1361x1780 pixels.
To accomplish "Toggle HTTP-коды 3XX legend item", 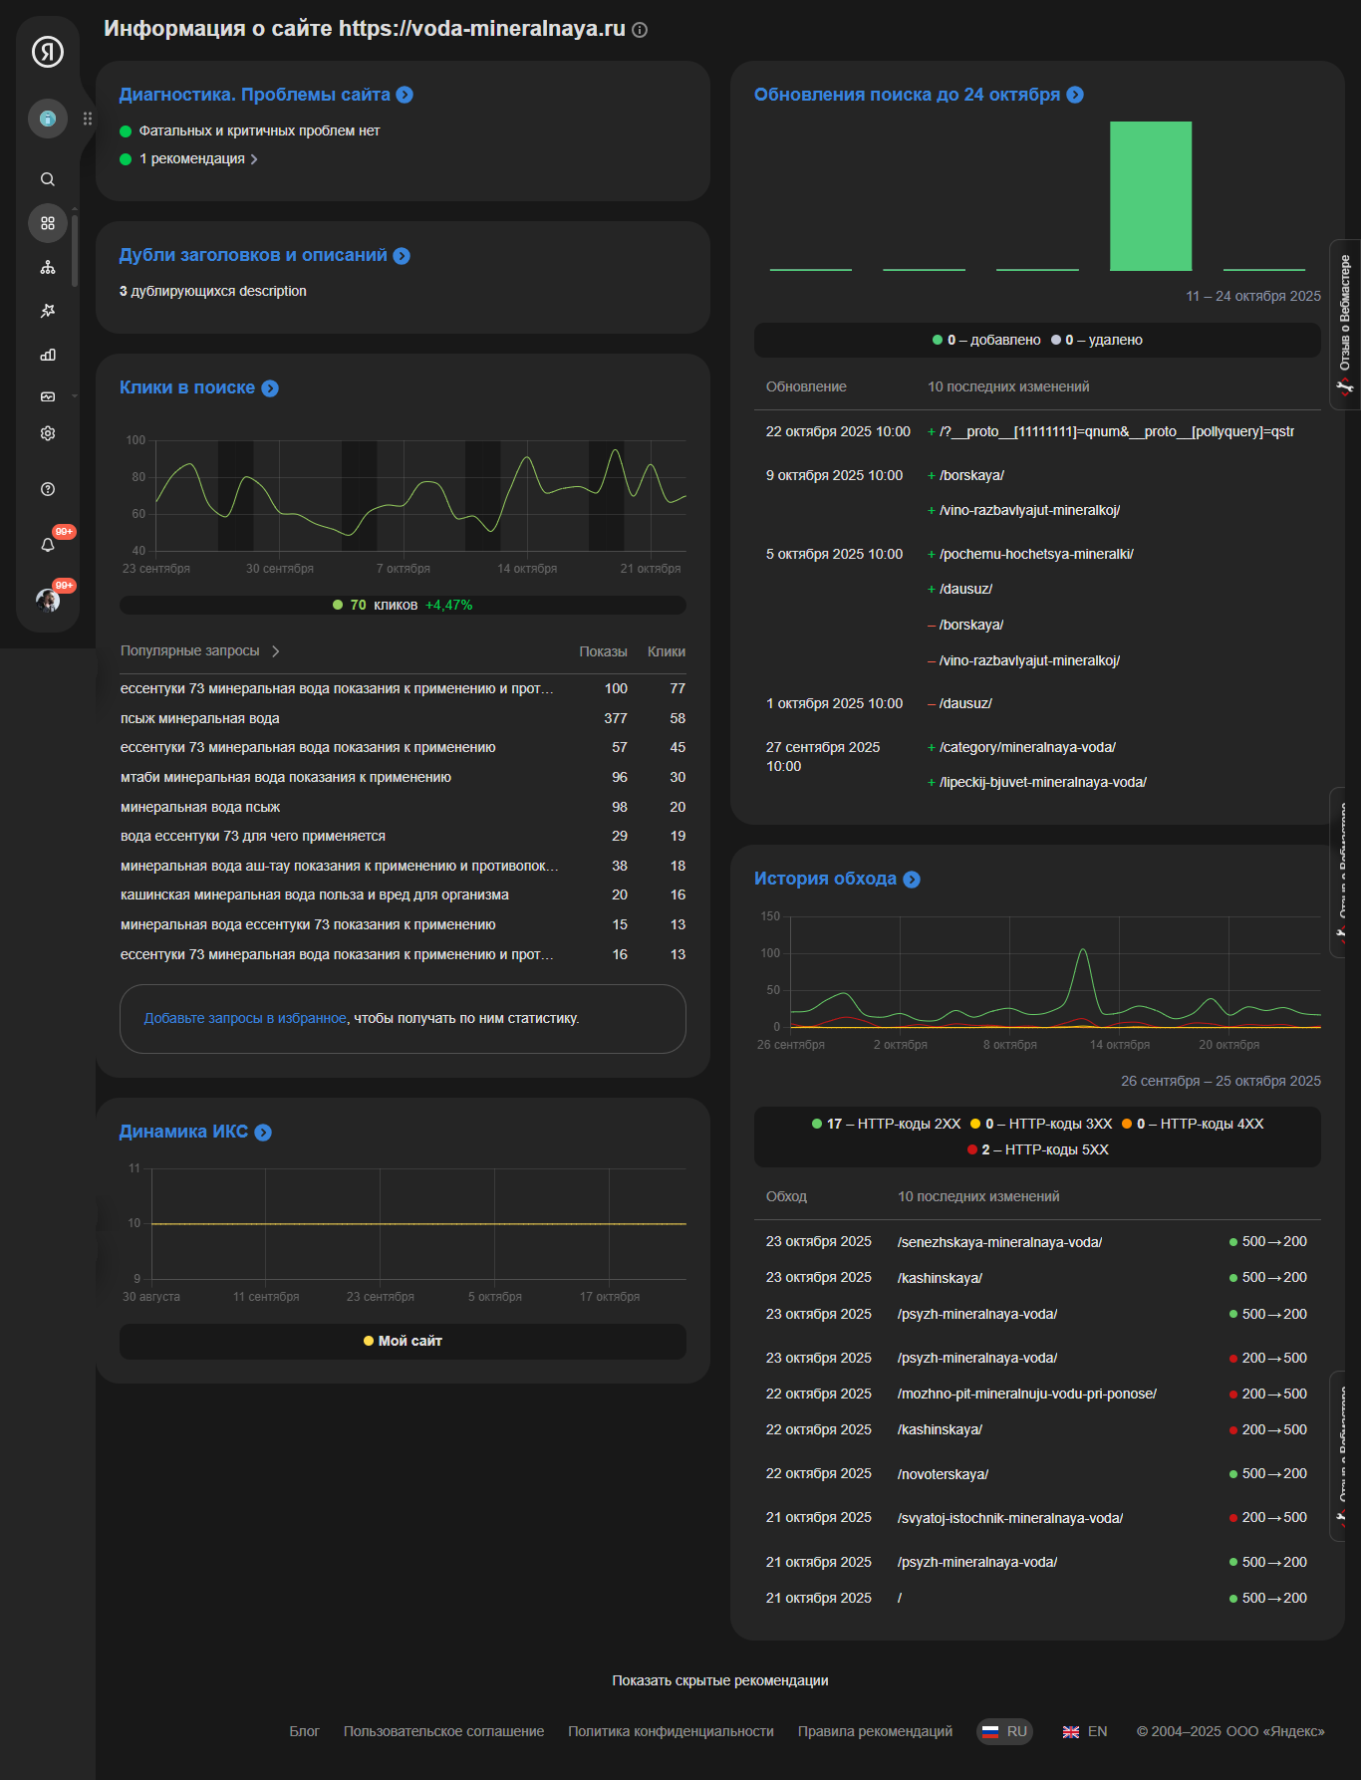I will 1041,1124.
